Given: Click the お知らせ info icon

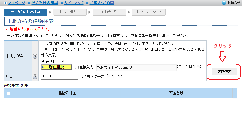Looking at the screenshot, I should point(224,3).
